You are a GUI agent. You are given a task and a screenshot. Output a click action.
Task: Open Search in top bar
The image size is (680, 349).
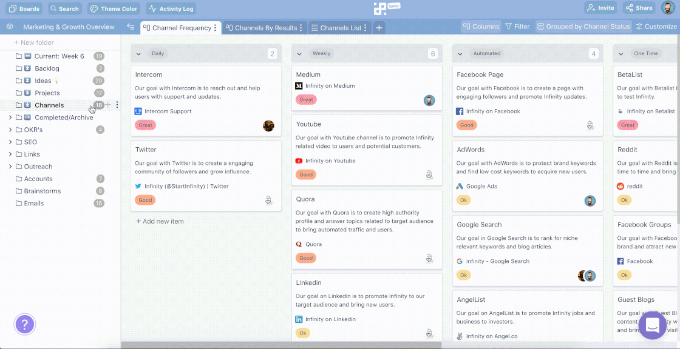tap(64, 8)
